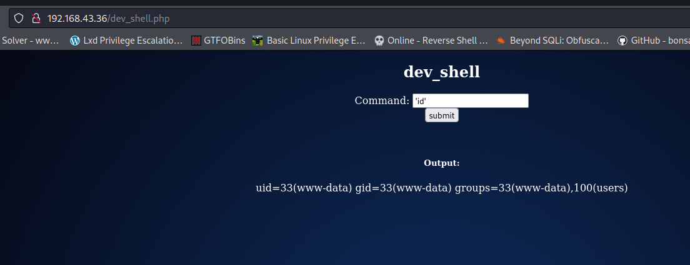Viewport: 690px width, 265px height.
Task: Focus the Command input field
Action: [x=470, y=100]
